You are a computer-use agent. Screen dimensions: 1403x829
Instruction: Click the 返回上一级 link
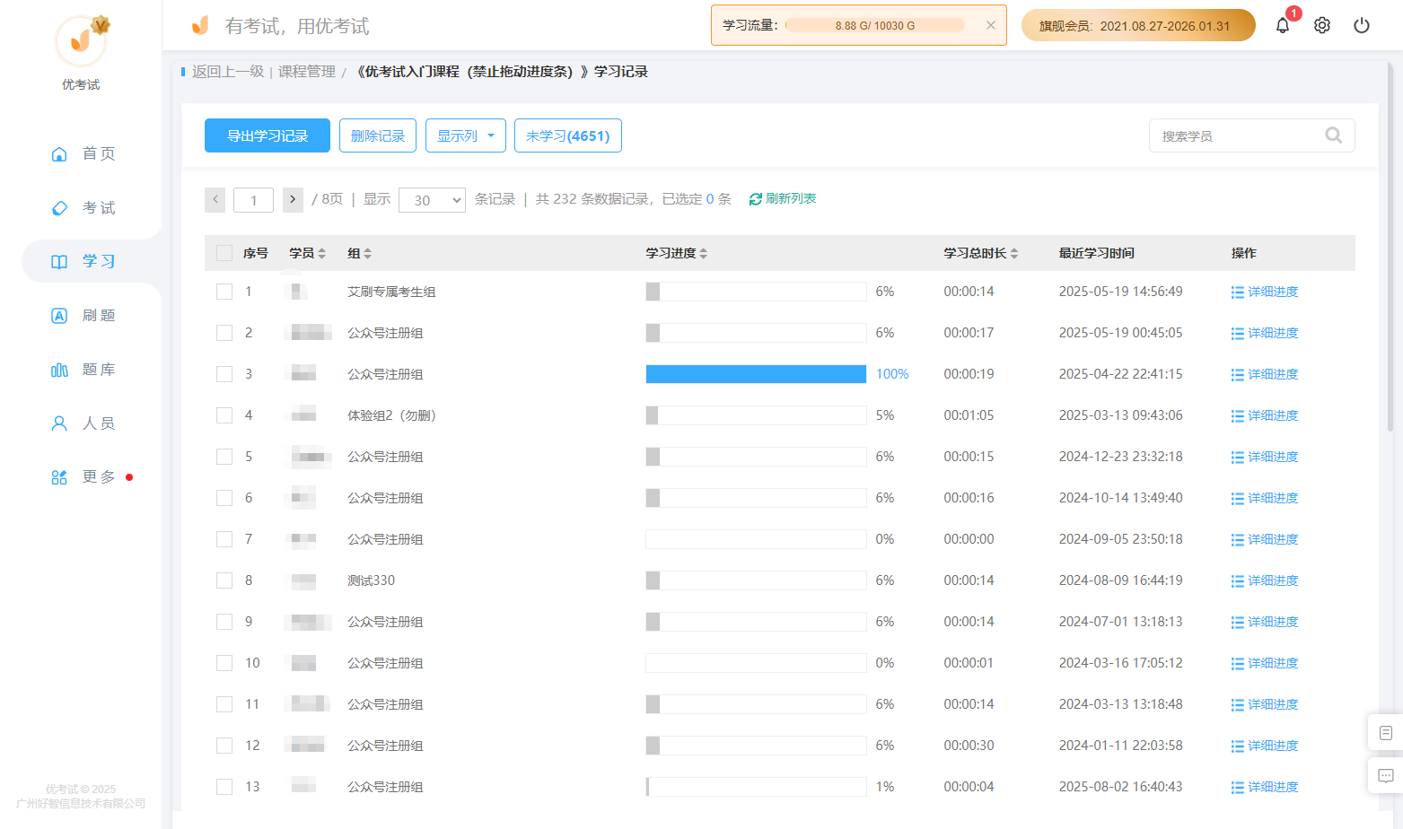click(x=228, y=72)
